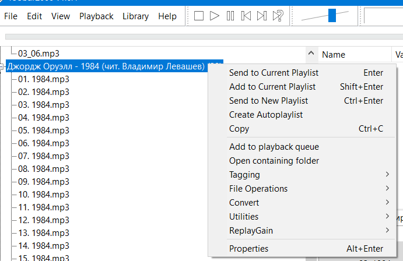Viewport: 403px width, 261px height.
Task: Choose Send to Current Playlist
Action: pos(274,73)
